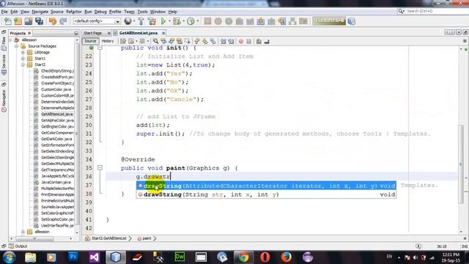Click the Find Selection magnifier icon
469x264 pixels.
(155, 41)
